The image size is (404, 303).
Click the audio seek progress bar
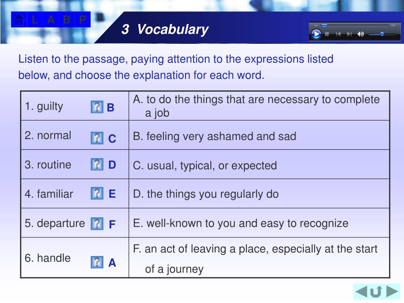[x=355, y=25]
